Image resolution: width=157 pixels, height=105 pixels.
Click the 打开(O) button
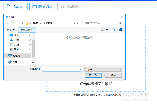[x=93, y=75]
